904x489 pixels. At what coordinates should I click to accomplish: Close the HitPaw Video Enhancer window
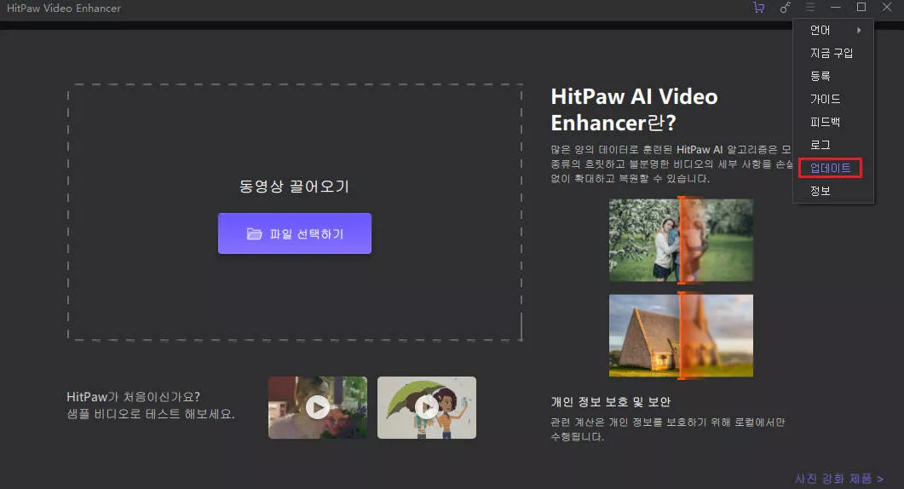coord(887,7)
